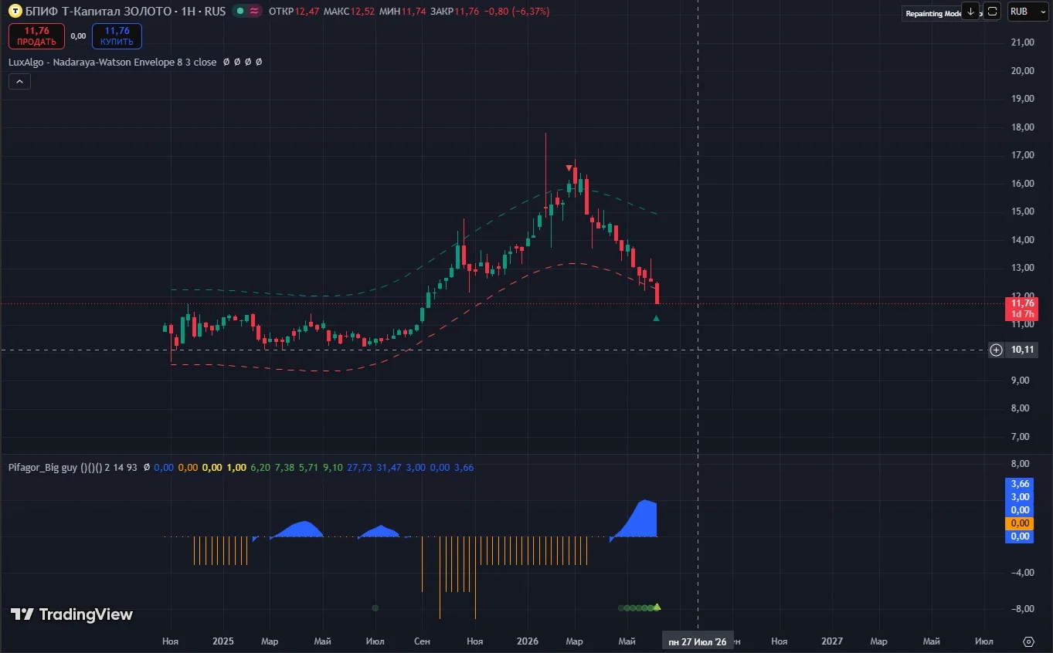Select LuxAlgo Nadaraya-Watson Envelope legend title

pyautogui.click(x=112, y=62)
